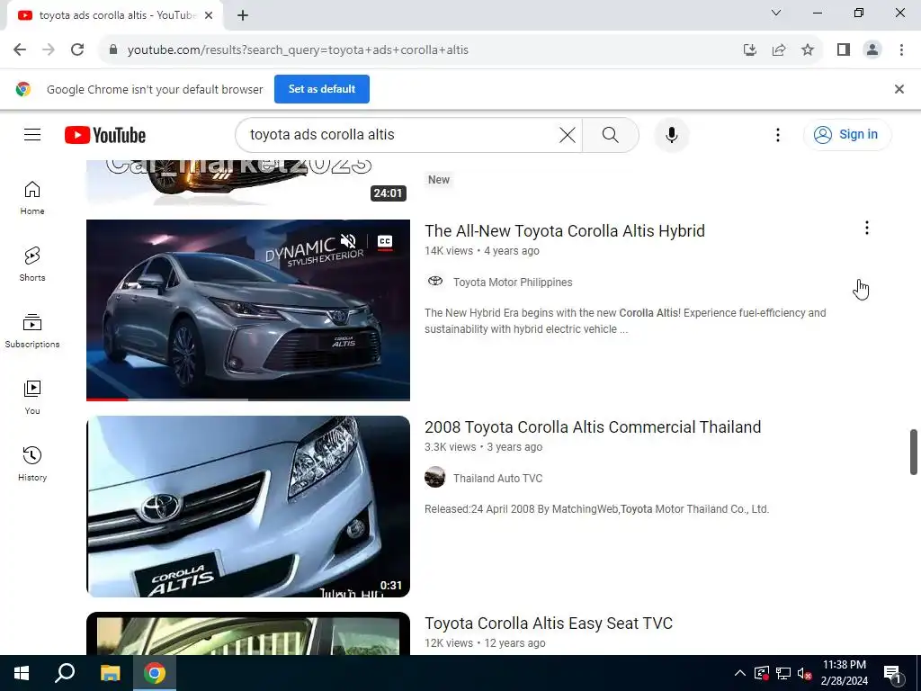Click the browser address bar URL

tap(298, 50)
